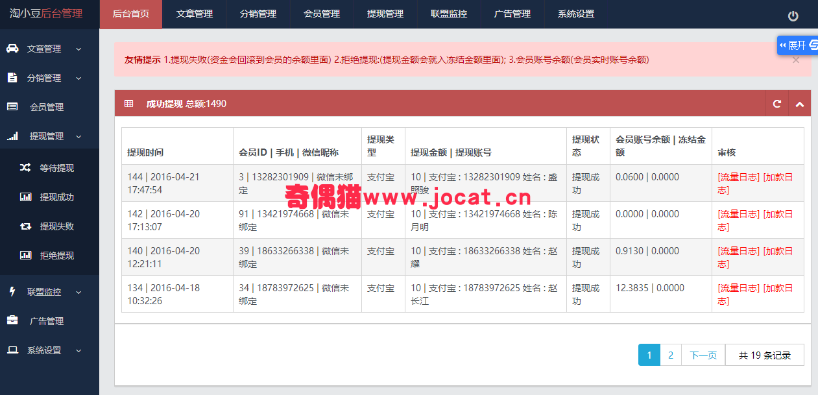This screenshot has height=395, width=818.
Task: Open 加款日志 for record 140
Action: 756,257
